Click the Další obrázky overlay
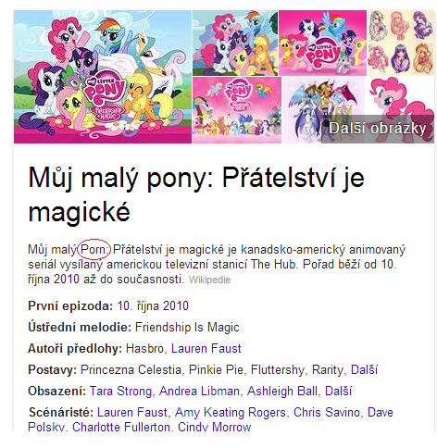 pyautogui.click(x=378, y=129)
